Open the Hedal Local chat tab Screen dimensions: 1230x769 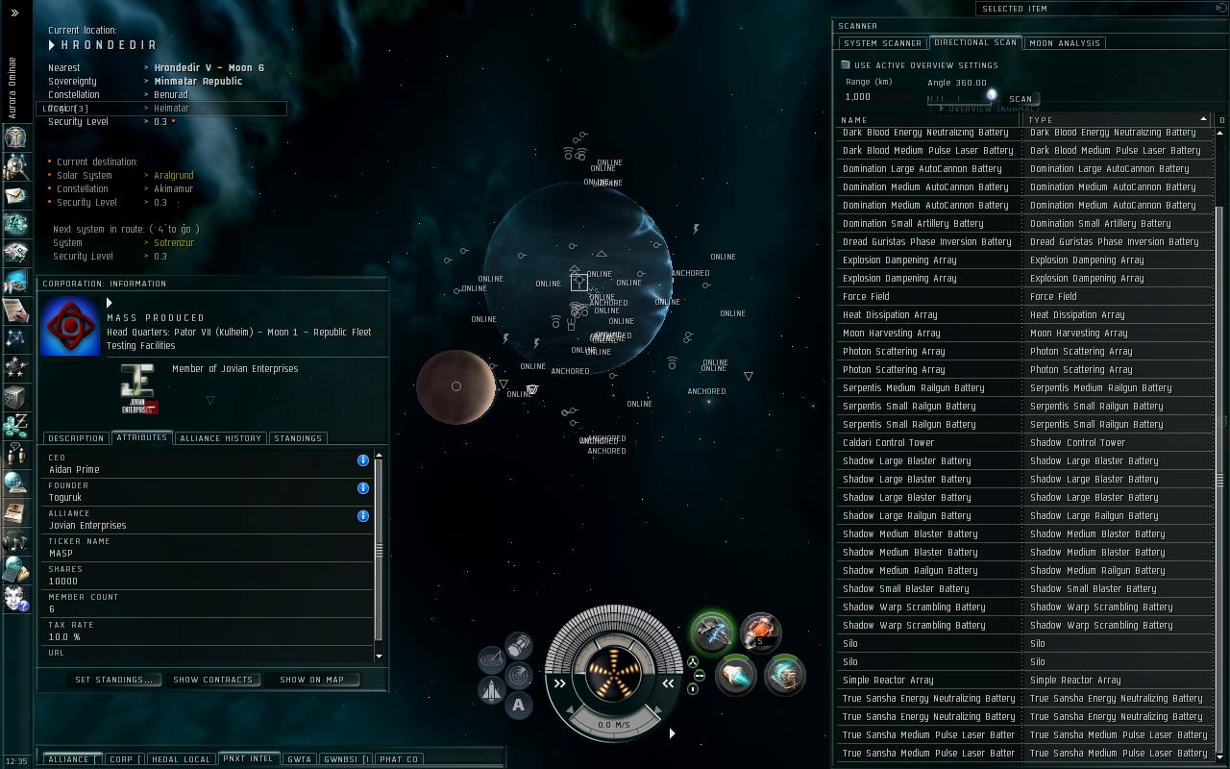click(181, 759)
